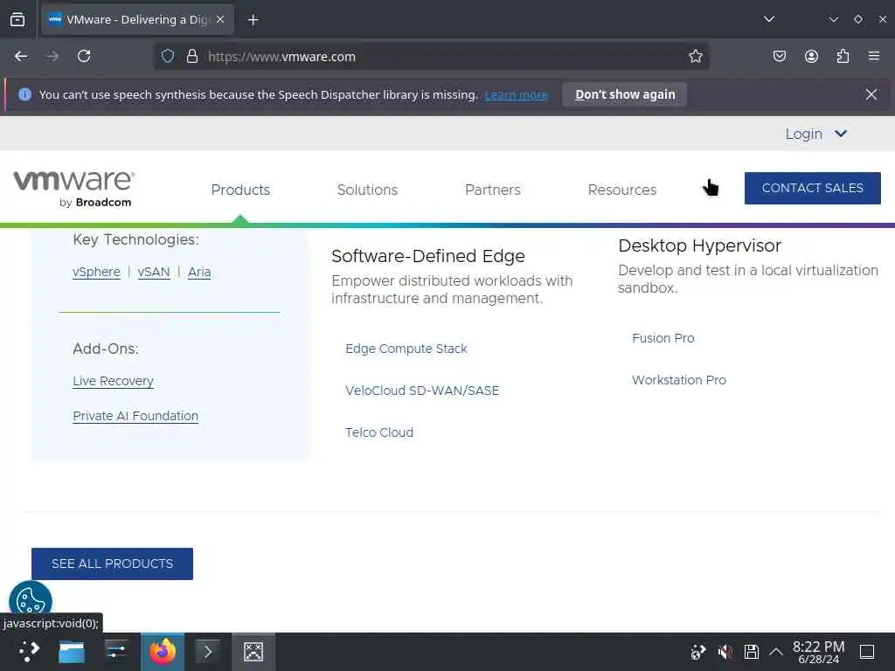Open the Workstation Pro link
895x671 pixels.
(678, 380)
